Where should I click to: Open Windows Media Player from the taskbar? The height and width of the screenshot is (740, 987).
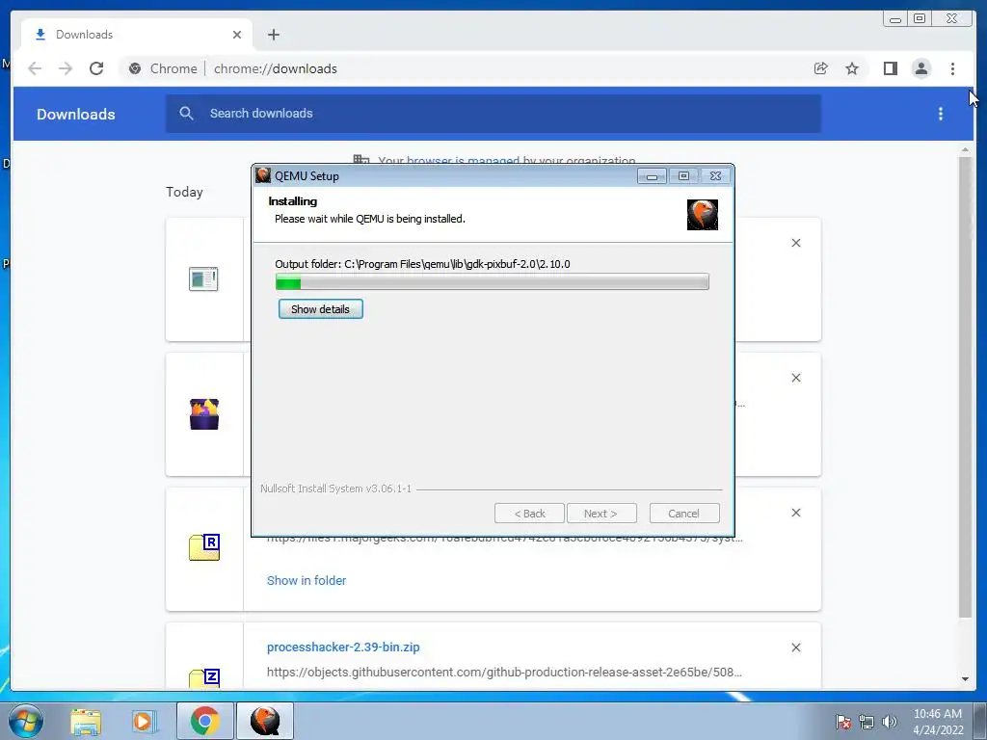[143, 721]
